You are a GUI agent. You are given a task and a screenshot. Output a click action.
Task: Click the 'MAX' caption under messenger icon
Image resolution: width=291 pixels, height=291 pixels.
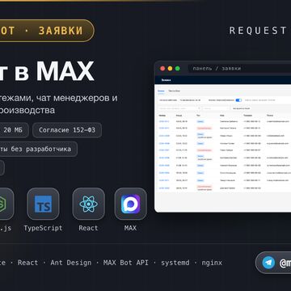point(130,228)
